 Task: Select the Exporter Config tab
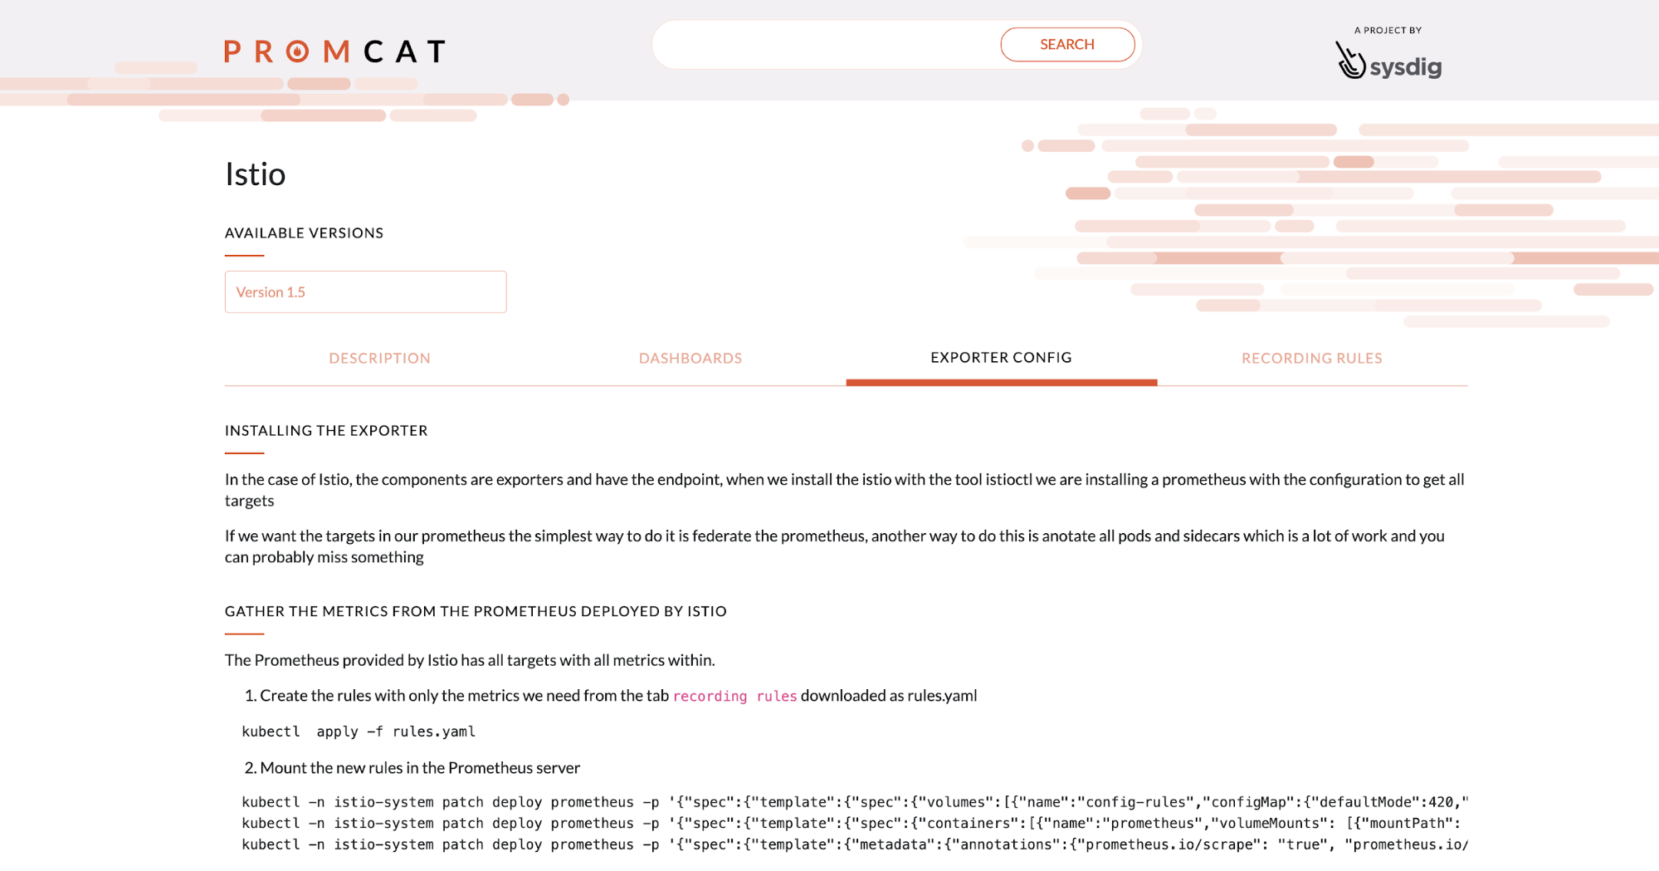point(1001,358)
